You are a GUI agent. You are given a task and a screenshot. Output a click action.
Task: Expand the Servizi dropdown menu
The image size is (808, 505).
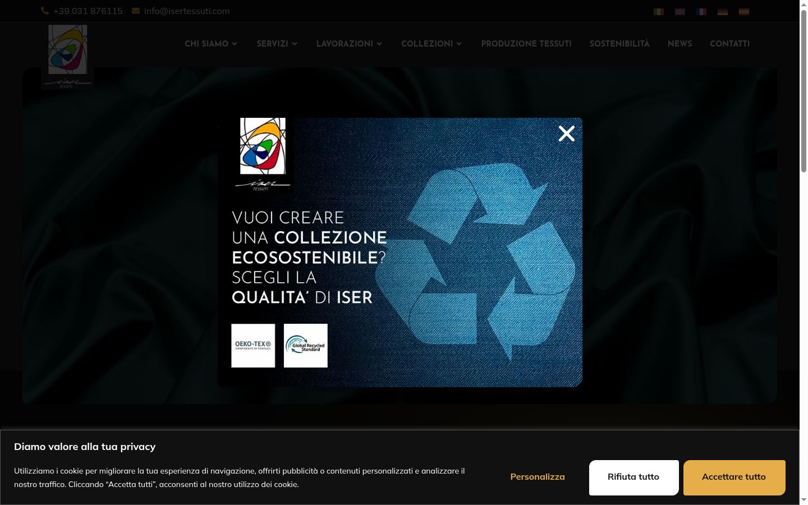pos(277,44)
